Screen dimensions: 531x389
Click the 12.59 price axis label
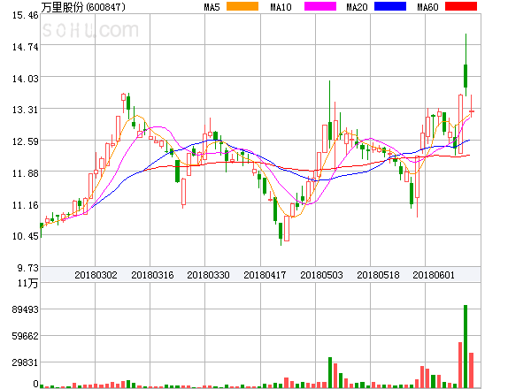coord(26,141)
